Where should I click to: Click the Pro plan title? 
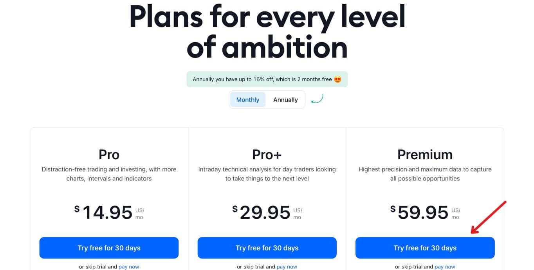click(109, 154)
